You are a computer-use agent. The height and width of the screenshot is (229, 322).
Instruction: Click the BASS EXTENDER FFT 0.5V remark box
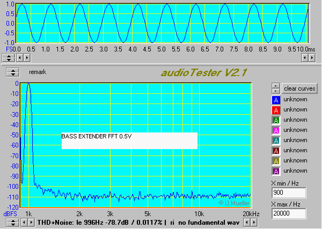tap(129, 141)
